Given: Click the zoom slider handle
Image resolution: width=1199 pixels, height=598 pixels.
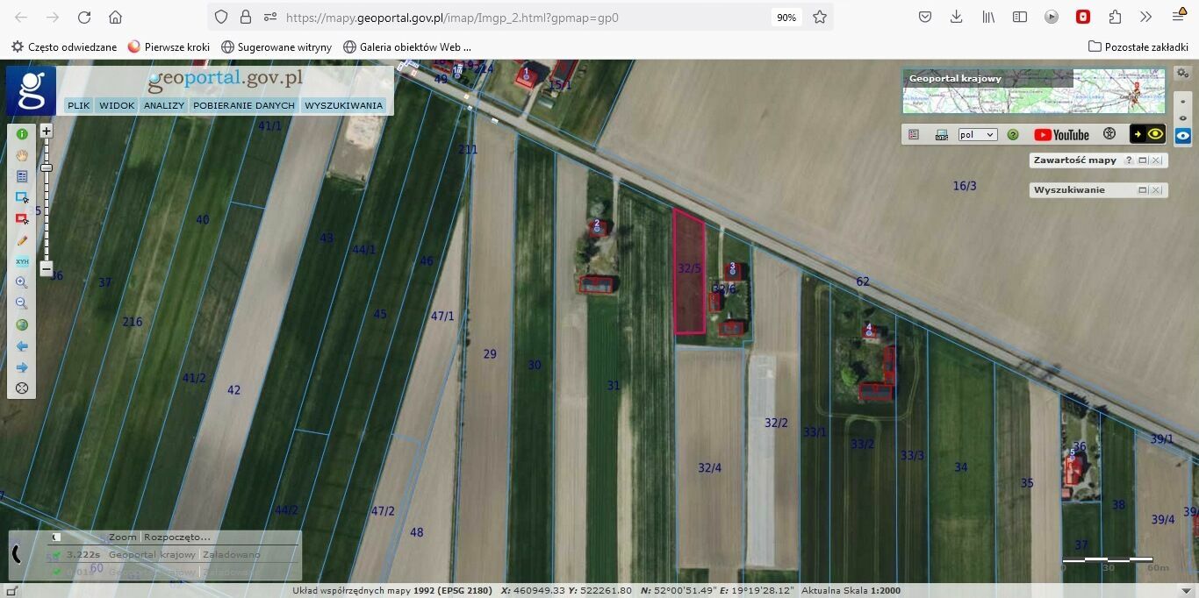Looking at the screenshot, I should pos(47,167).
